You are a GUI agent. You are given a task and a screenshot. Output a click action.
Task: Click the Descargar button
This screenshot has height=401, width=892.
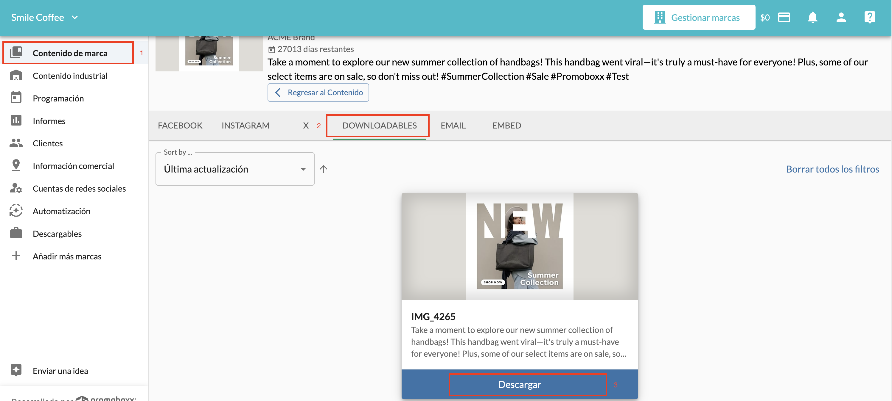pyautogui.click(x=519, y=384)
